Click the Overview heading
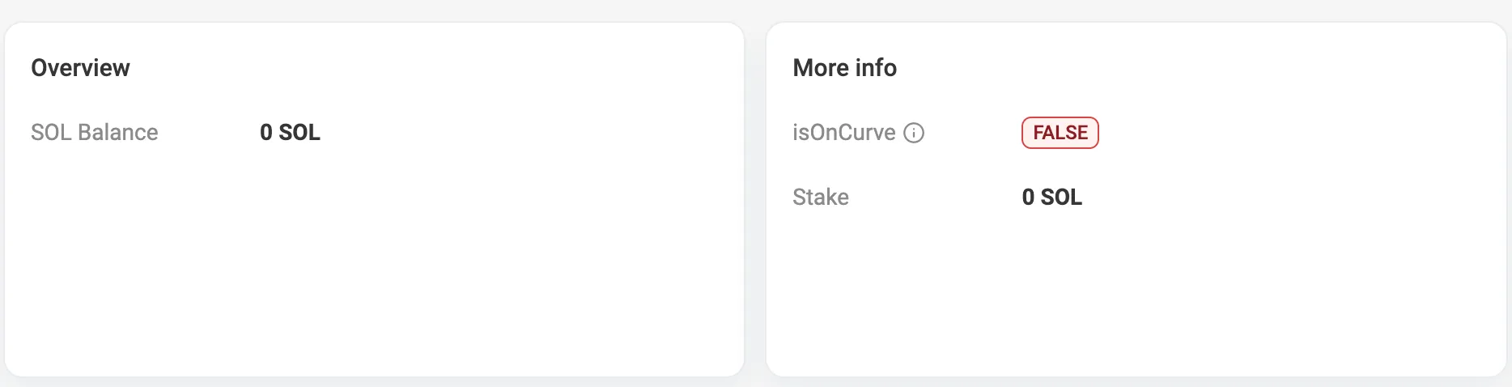1512x387 pixels. [x=80, y=68]
